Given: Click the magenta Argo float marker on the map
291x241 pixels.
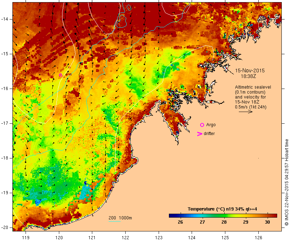Looking at the screenshot, I should [x=60, y=75].
